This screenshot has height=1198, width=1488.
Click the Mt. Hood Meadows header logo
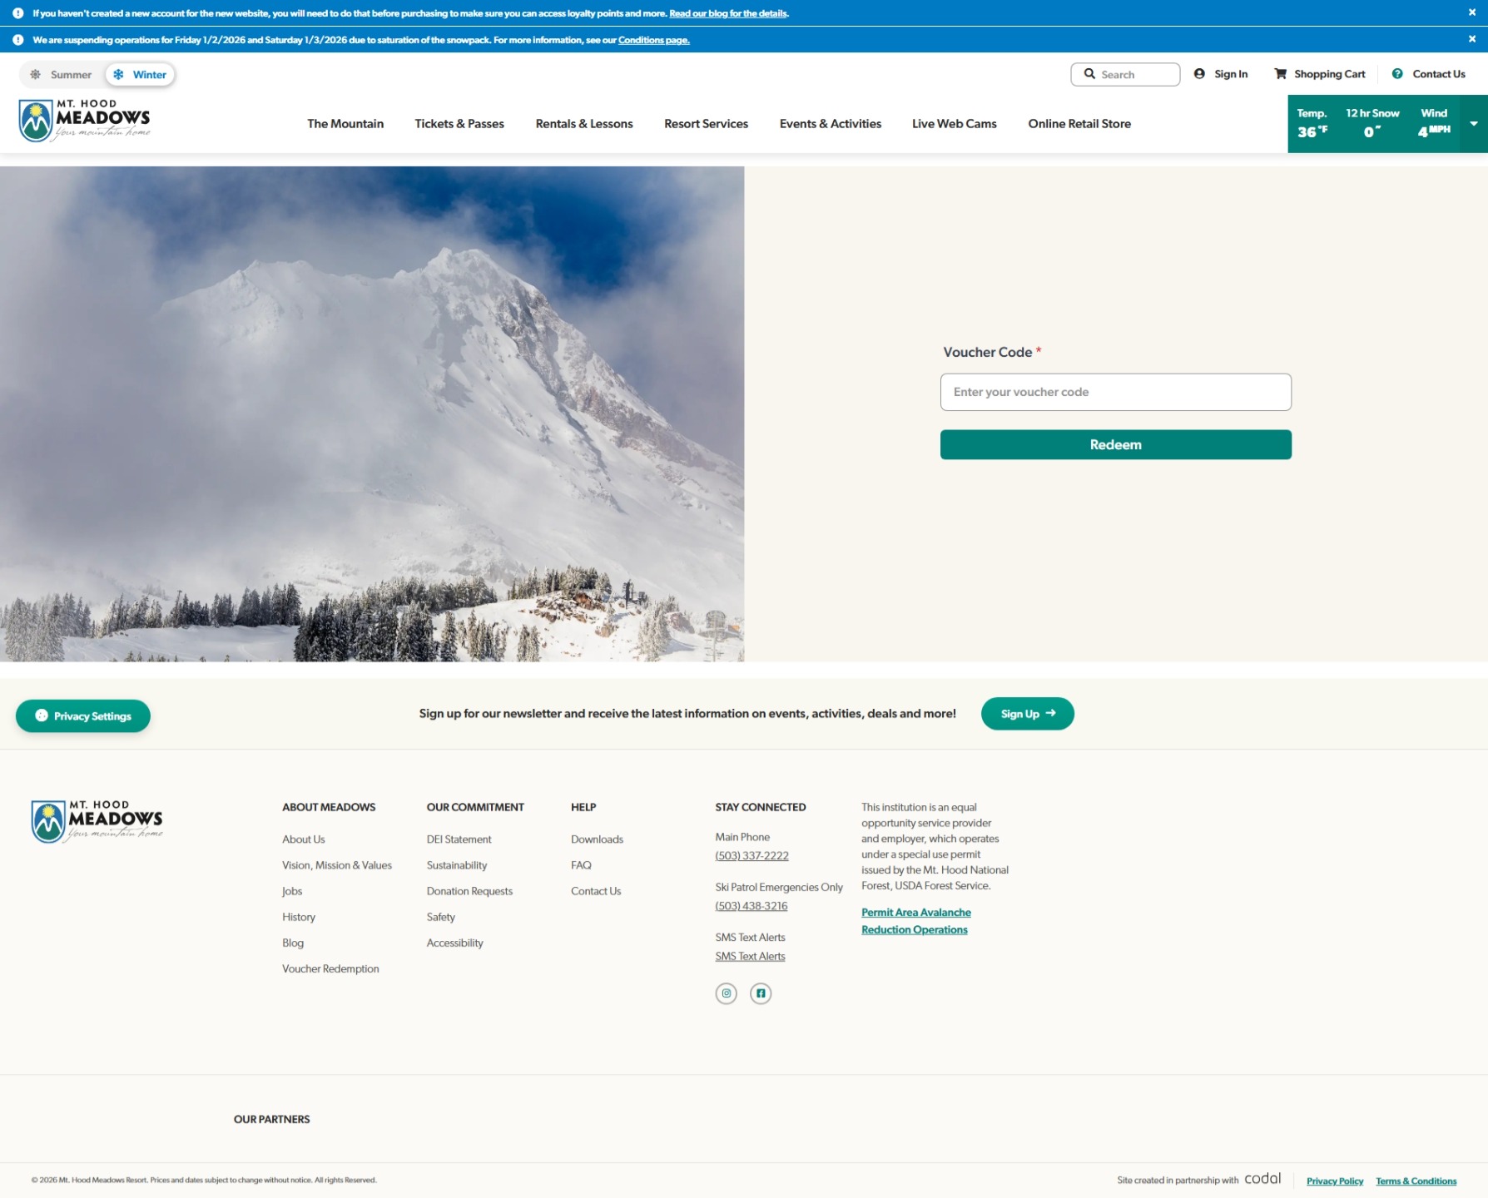(x=85, y=121)
